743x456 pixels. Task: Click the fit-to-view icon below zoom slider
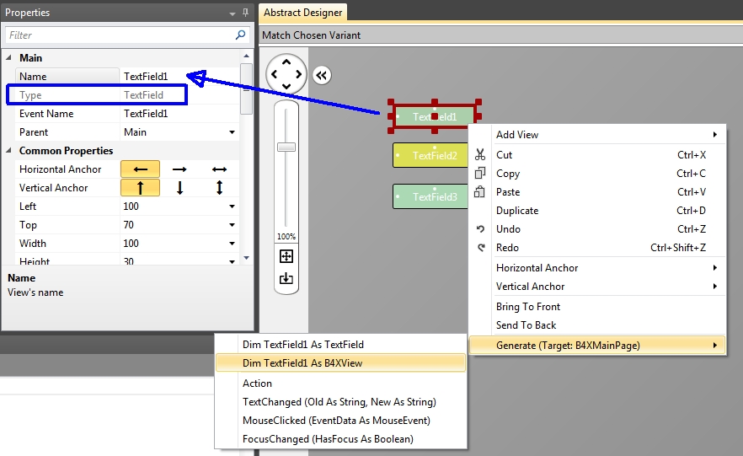[x=286, y=256]
